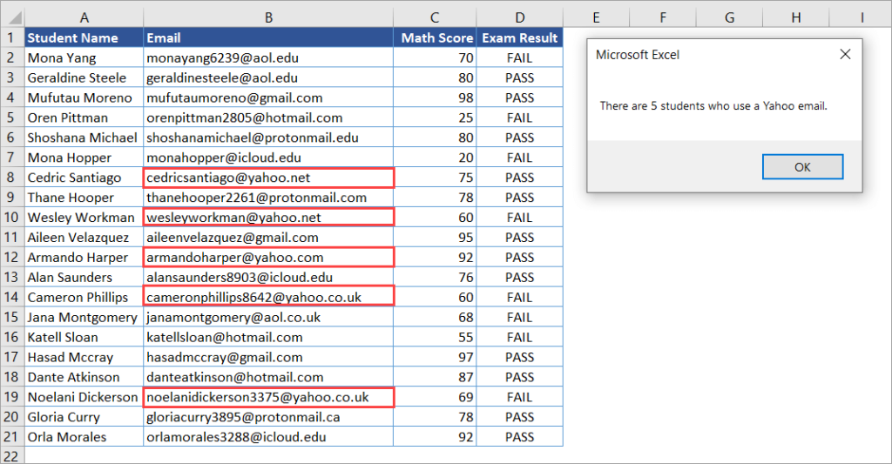Screen dimensions: 892x464
Task: Select cell with Orla Morales
Action: 84,437
